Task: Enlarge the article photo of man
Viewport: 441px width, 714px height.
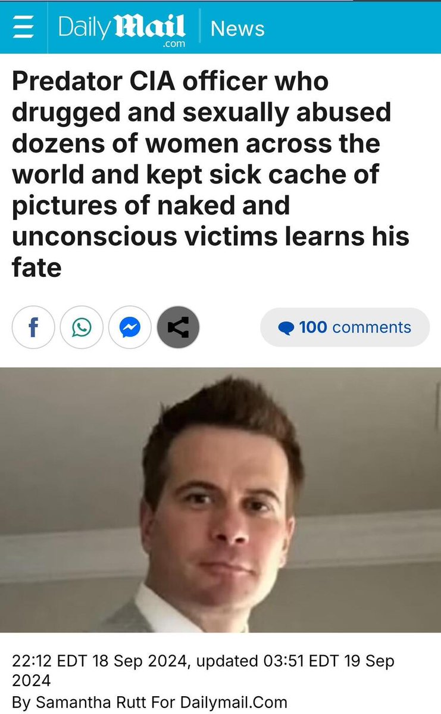Action: 220,500
